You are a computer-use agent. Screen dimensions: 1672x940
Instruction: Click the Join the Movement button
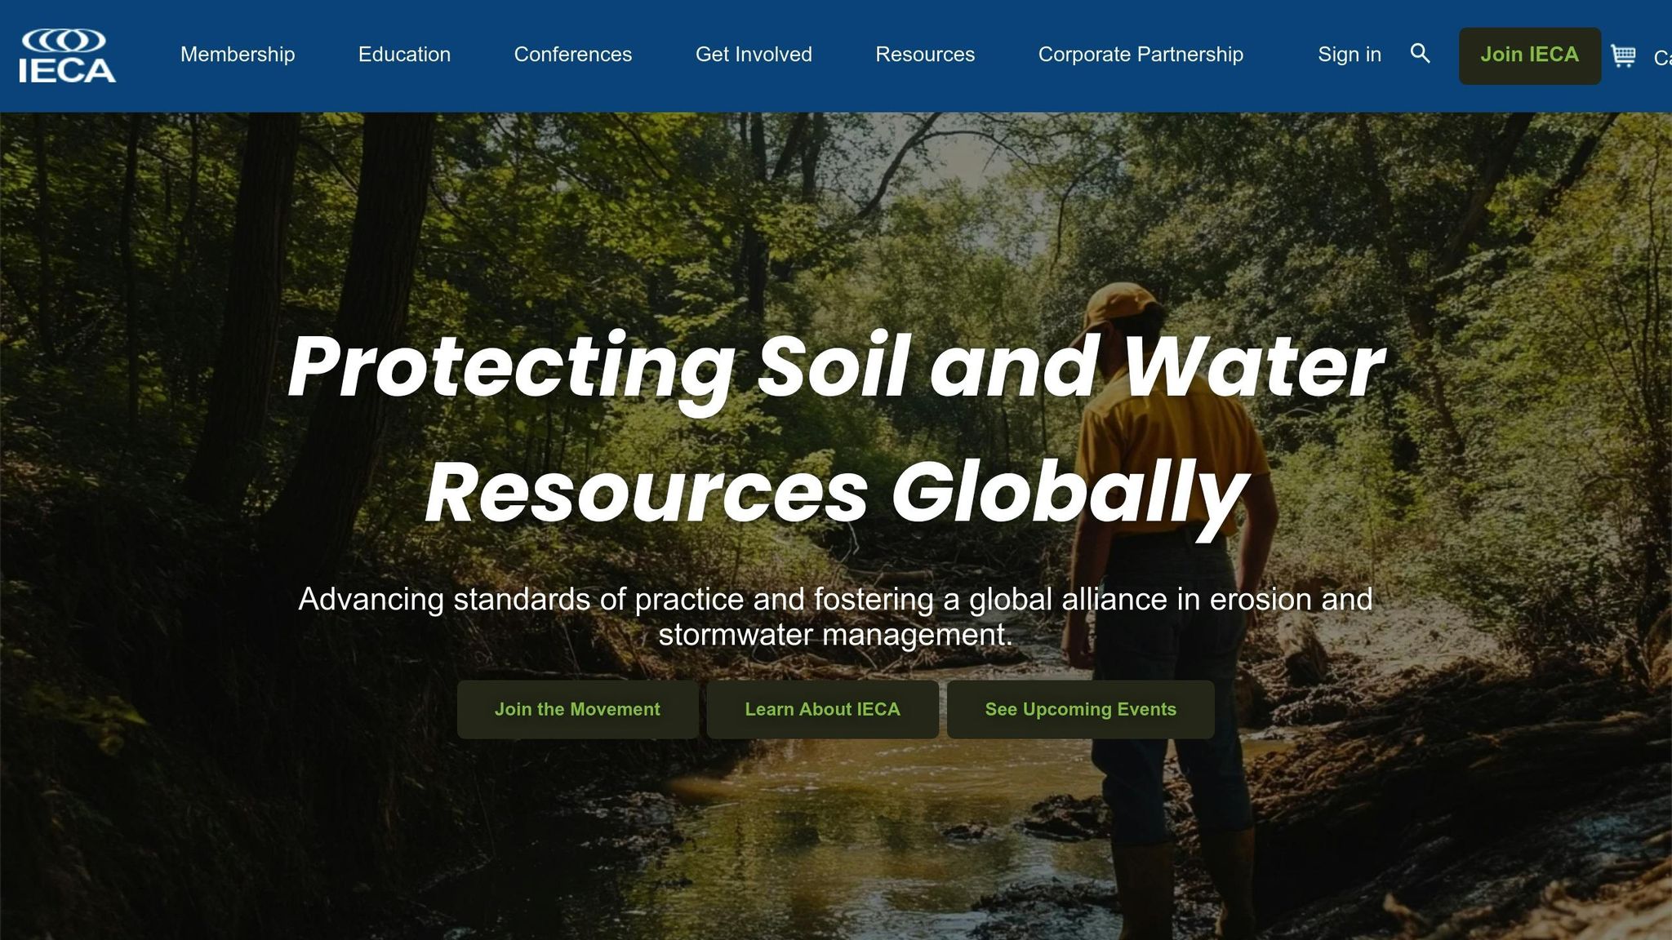tap(577, 709)
